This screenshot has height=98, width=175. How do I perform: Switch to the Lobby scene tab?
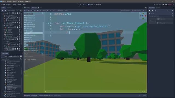point(27,8)
